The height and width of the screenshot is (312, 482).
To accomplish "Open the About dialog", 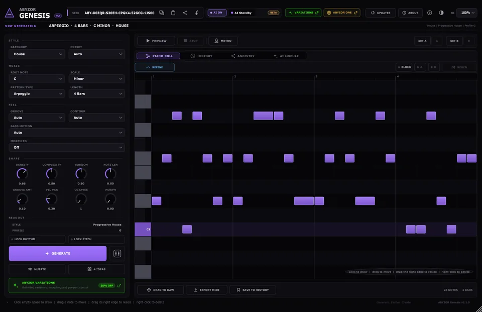I will 410,13.
